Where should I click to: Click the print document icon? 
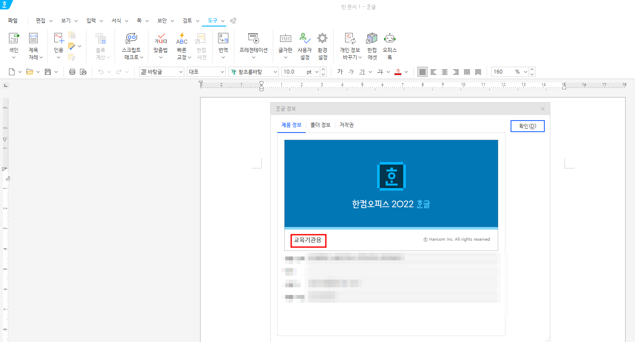pos(72,71)
